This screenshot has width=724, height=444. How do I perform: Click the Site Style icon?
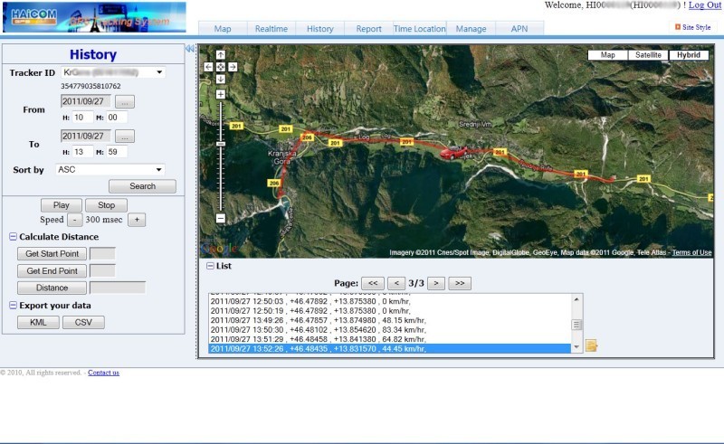(x=678, y=27)
